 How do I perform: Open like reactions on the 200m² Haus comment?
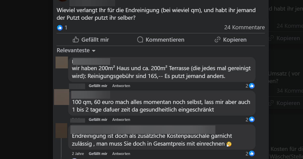(250, 86)
